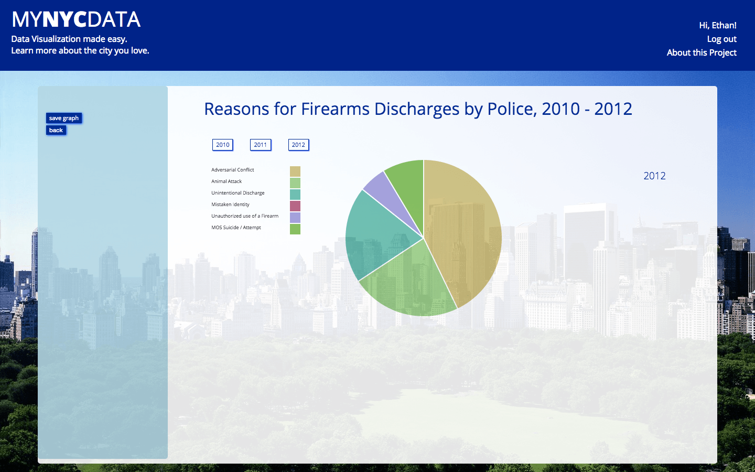The width and height of the screenshot is (755, 472).
Task: Click the 2012 year label beside chart
Action: coord(654,176)
